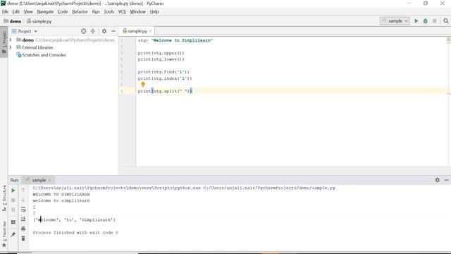
Task: Open the Code menu
Action: 63,11
